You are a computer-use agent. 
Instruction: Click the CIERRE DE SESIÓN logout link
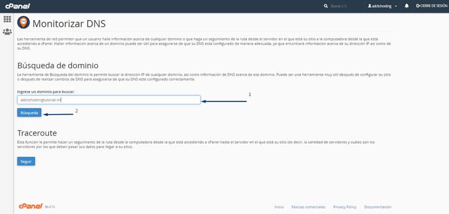tap(431, 6)
